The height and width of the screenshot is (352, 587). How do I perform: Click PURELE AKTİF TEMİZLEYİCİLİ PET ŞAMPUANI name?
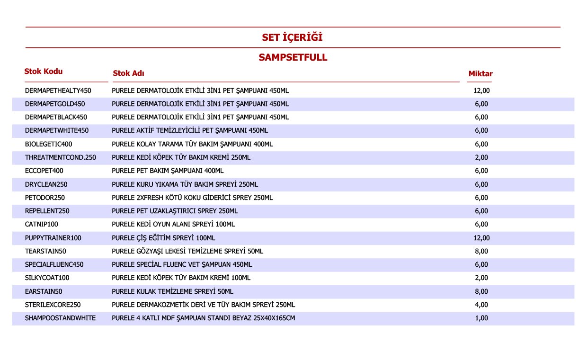click(x=190, y=130)
